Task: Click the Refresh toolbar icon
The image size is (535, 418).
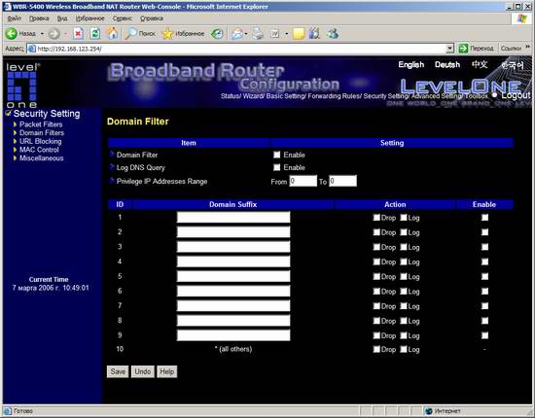Action: 95,33
